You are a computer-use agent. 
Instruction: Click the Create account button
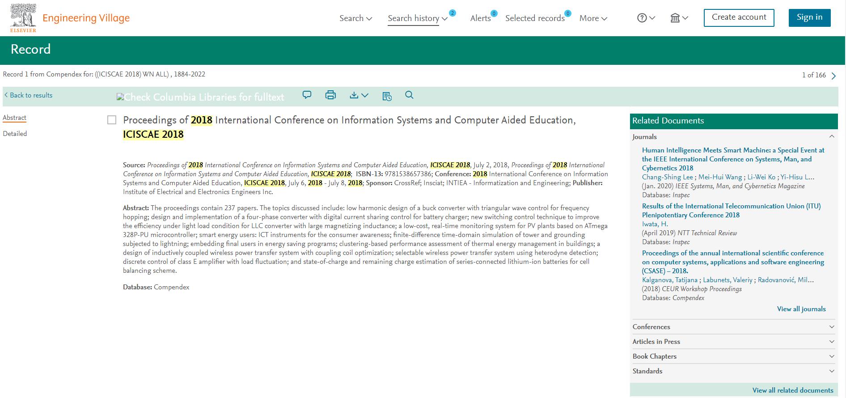tap(739, 17)
